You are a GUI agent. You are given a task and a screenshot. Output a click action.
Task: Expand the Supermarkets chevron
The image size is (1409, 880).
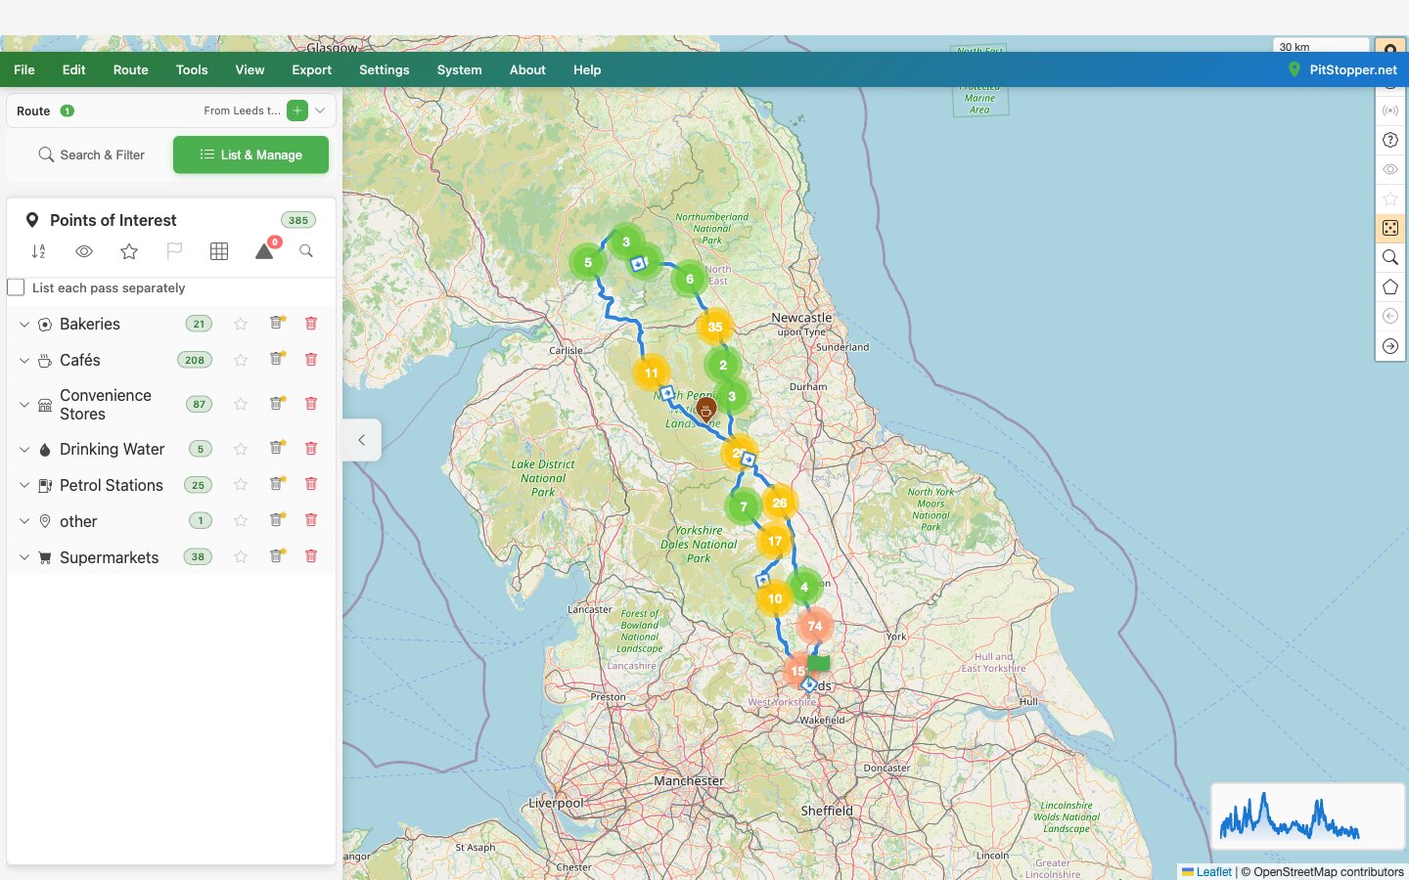(24, 557)
